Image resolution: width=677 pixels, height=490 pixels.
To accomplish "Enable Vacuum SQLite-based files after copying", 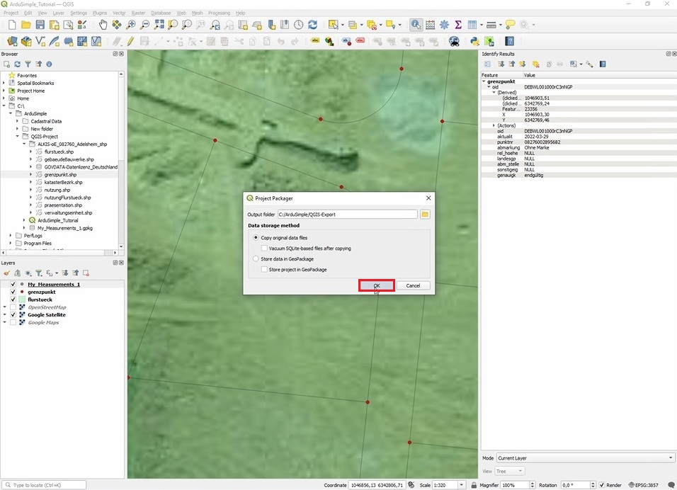I will coord(264,249).
